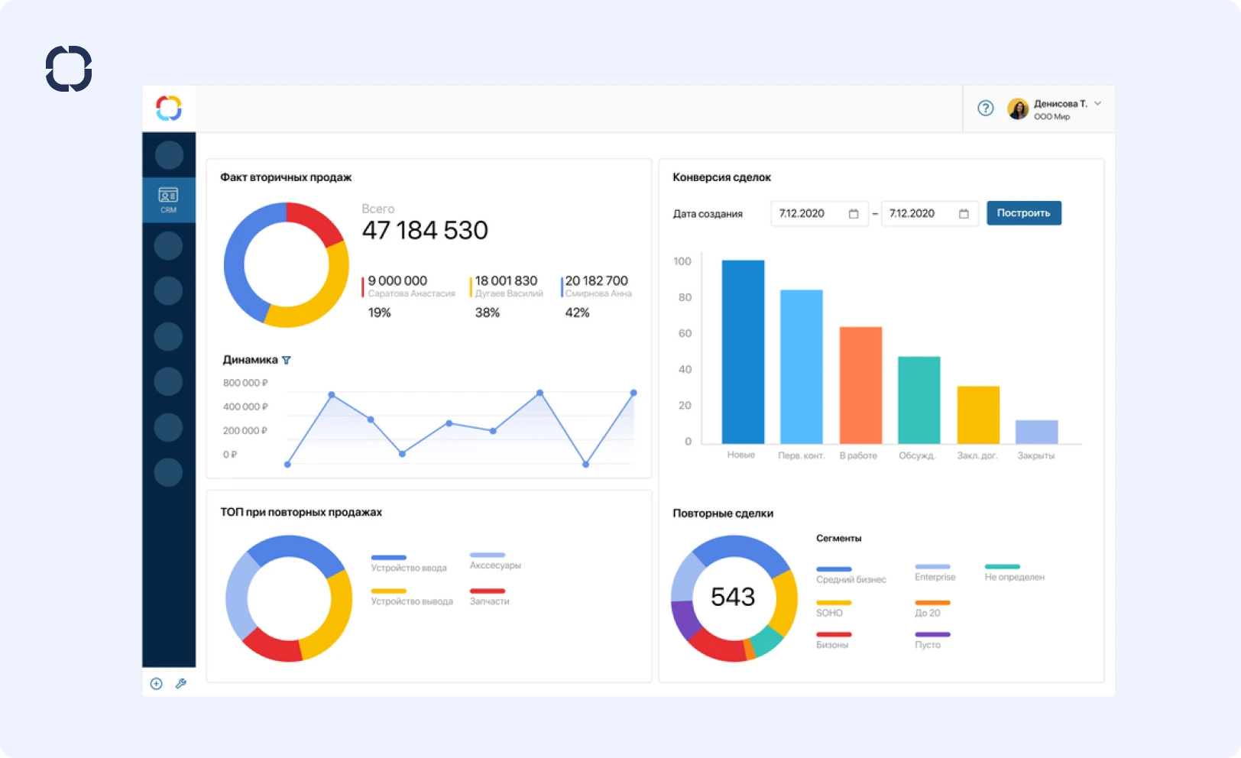
Task: Click the calendar icon in the start date field
Action: pos(854,214)
